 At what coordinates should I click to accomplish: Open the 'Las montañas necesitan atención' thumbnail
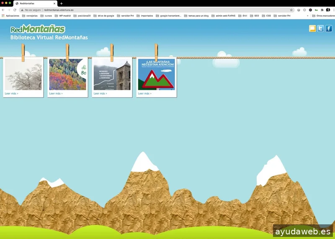click(156, 75)
